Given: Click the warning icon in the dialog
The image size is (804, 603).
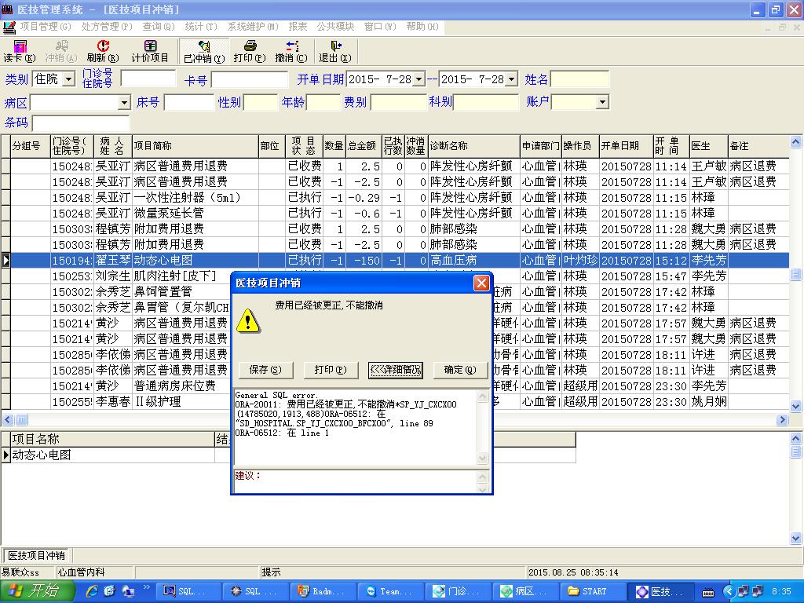Looking at the screenshot, I should coord(247,321).
